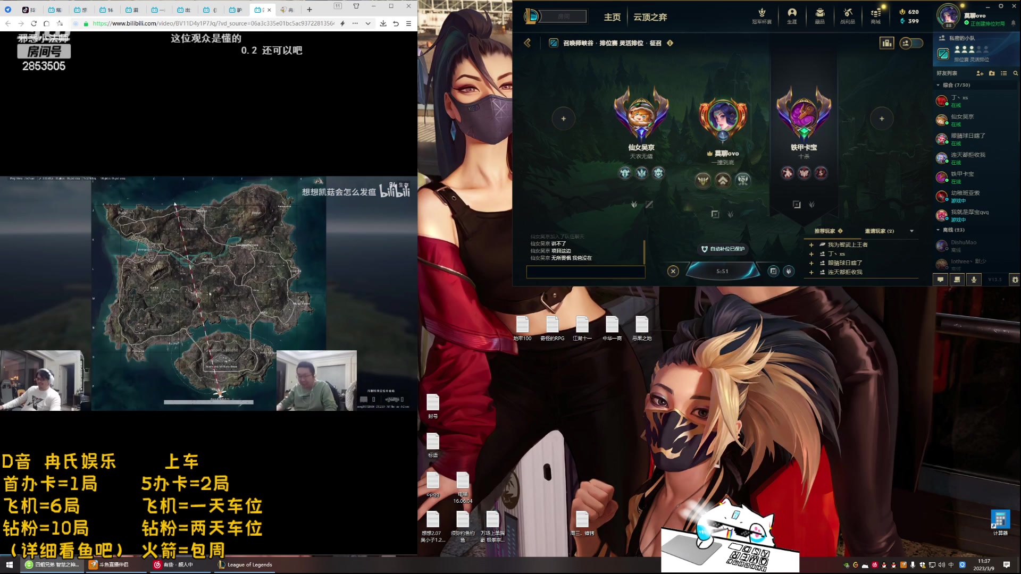Invite suggested player 连天都拒收我
This screenshot has height=574, width=1021.
pyautogui.click(x=811, y=272)
